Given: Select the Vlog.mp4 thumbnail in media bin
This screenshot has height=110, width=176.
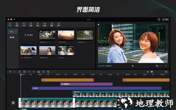Looking at the screenshot, I should click(x=66, y=50).
